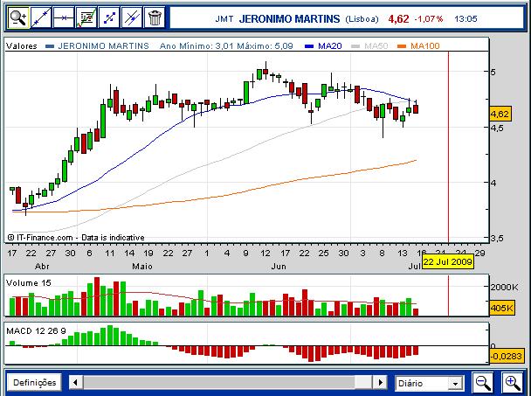Click the MA100 legend label

tap(425, 45)
